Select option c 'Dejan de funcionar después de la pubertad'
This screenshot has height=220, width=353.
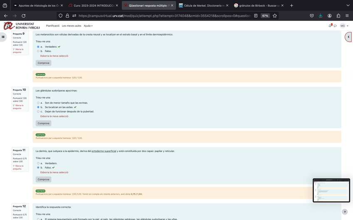point(38,112)
